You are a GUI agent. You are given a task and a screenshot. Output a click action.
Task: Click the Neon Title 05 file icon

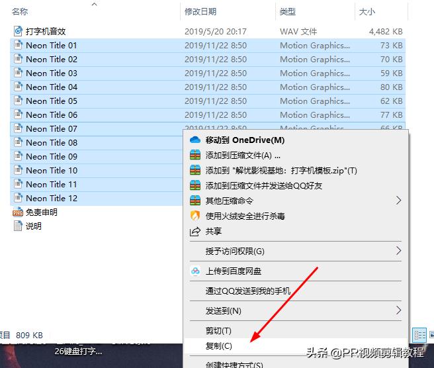18,101
